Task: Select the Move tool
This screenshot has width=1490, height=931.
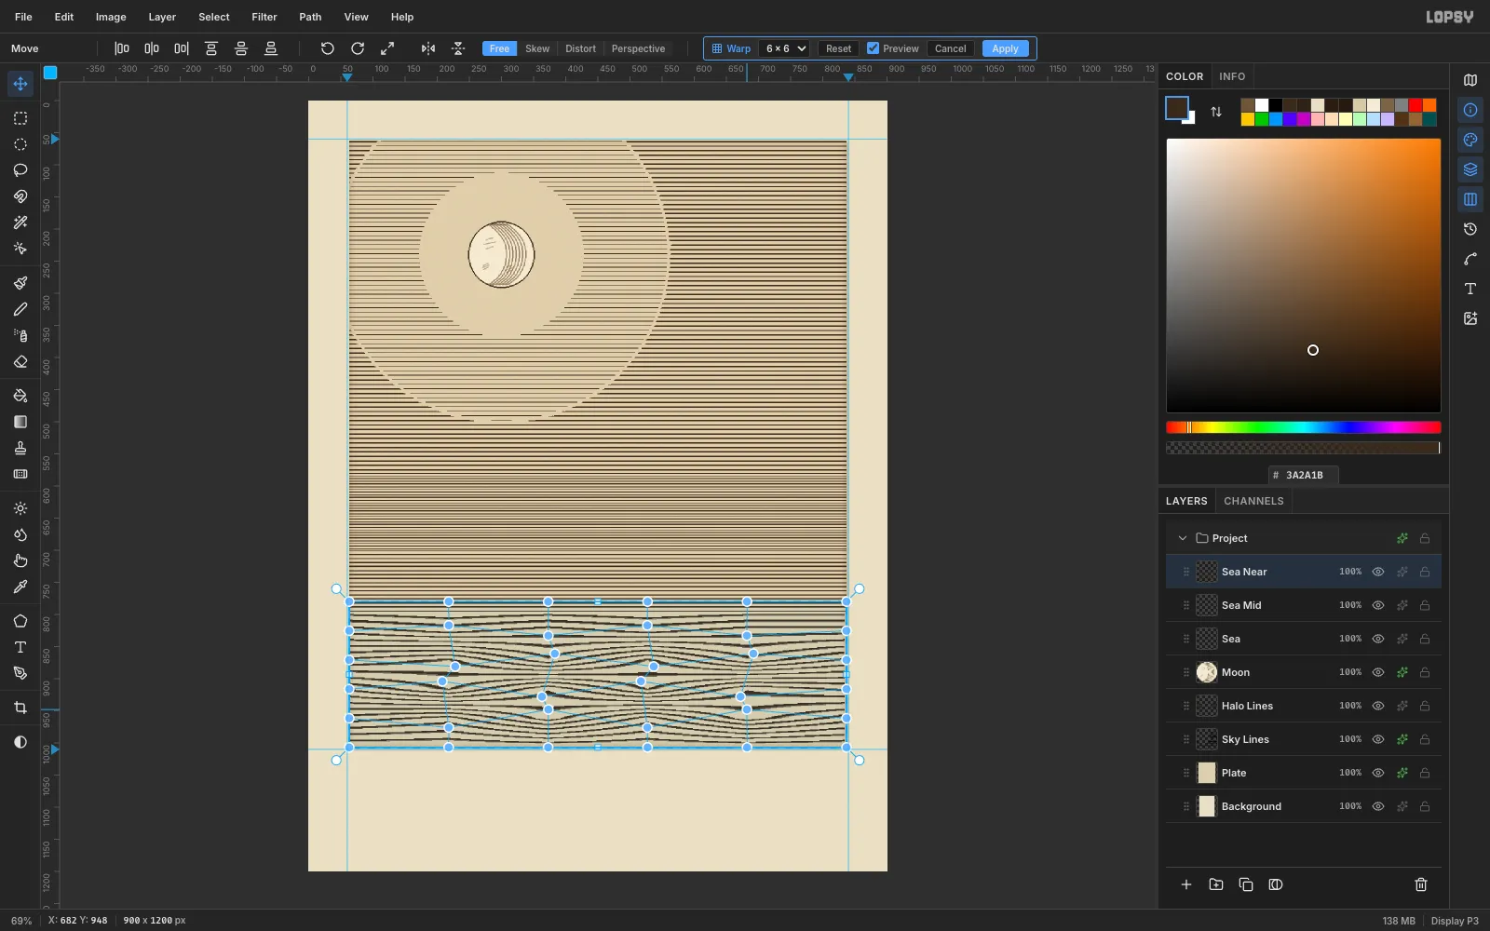Action: (20, 84)
